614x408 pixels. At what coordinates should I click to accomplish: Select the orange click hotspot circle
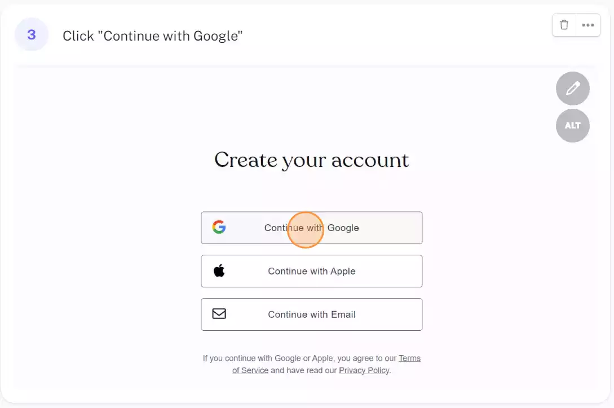[x=306, y=230]
